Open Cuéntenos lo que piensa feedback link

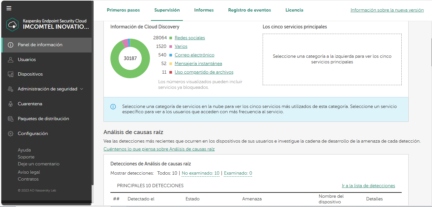tap(159, 149)
